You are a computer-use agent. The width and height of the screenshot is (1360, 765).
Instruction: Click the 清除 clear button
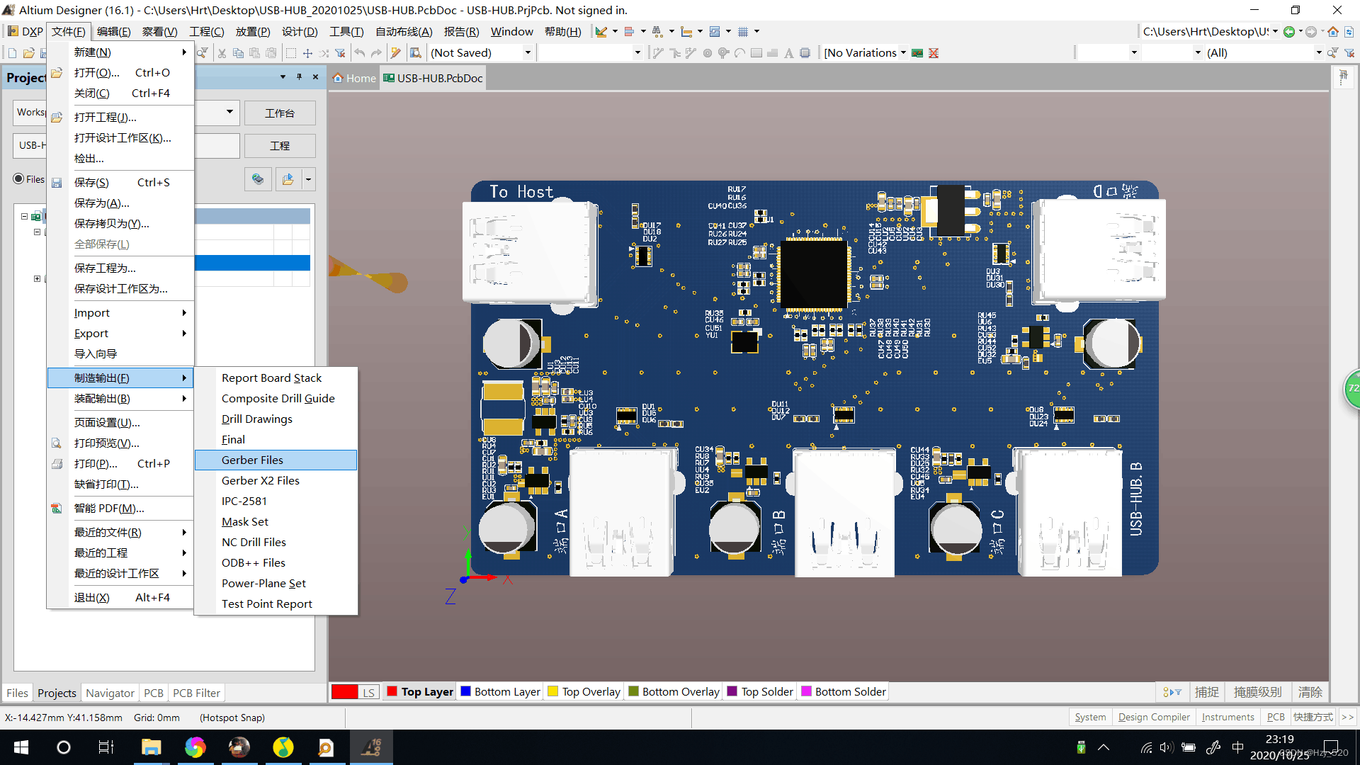click(1310, 693)
